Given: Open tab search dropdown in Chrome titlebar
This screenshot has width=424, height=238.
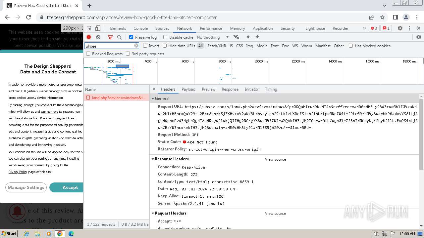Looking at the screenshot, I should click(x=385, y=6).
